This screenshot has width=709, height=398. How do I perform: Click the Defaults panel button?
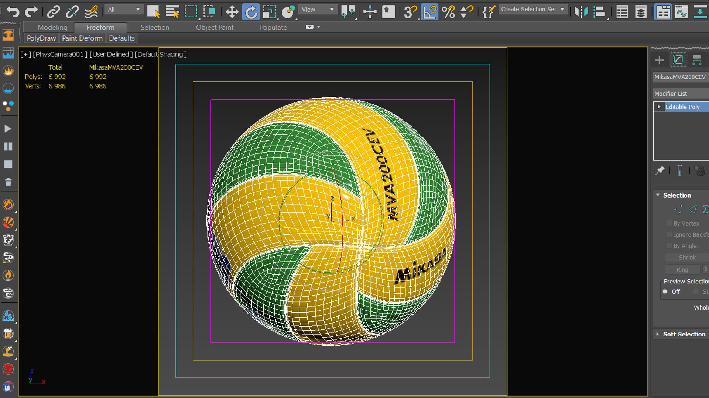coord(121,38)
